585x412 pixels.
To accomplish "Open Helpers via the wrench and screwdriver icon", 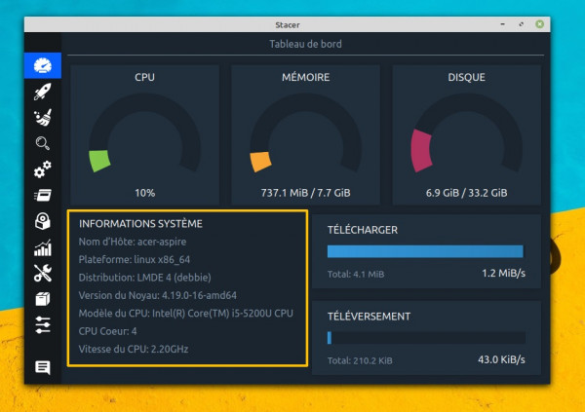I will click(42, 273).
